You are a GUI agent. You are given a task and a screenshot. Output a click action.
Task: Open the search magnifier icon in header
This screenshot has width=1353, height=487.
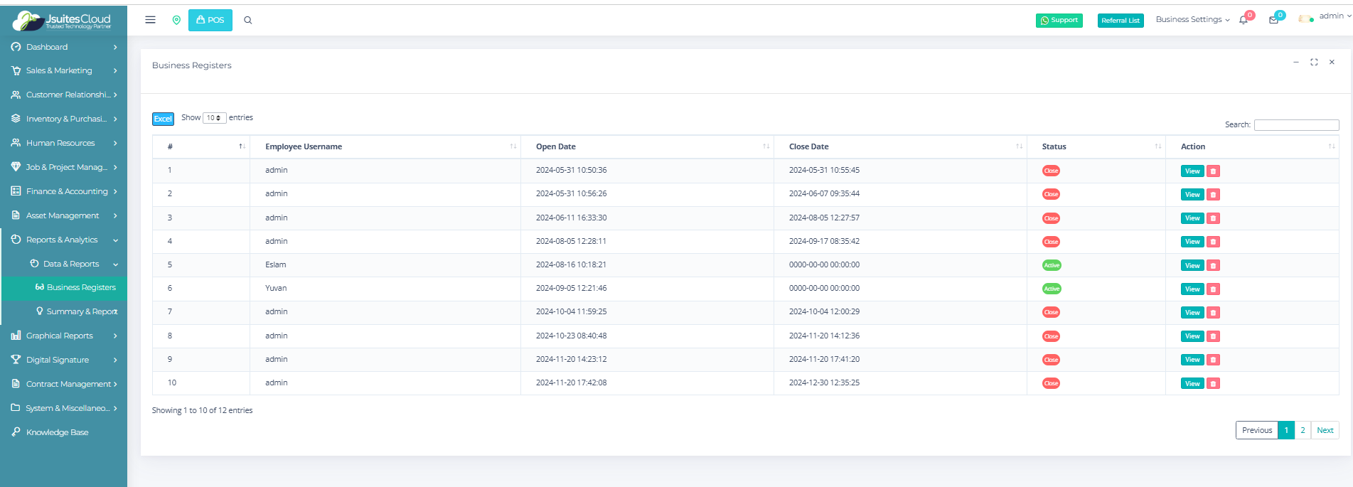coord(248,20)
